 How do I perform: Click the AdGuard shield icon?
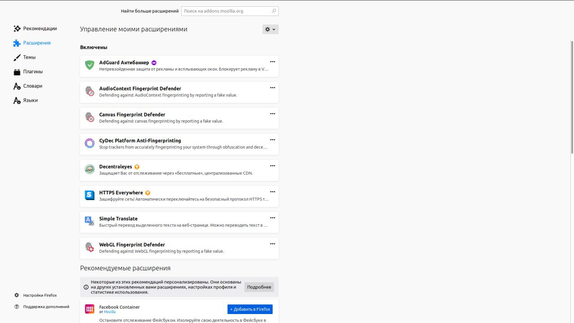[x=90, y=65]
